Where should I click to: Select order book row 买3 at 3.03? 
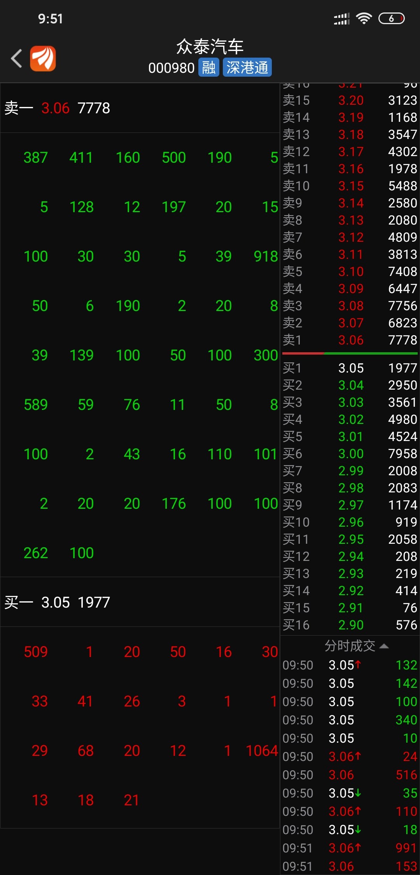[350, 402]
